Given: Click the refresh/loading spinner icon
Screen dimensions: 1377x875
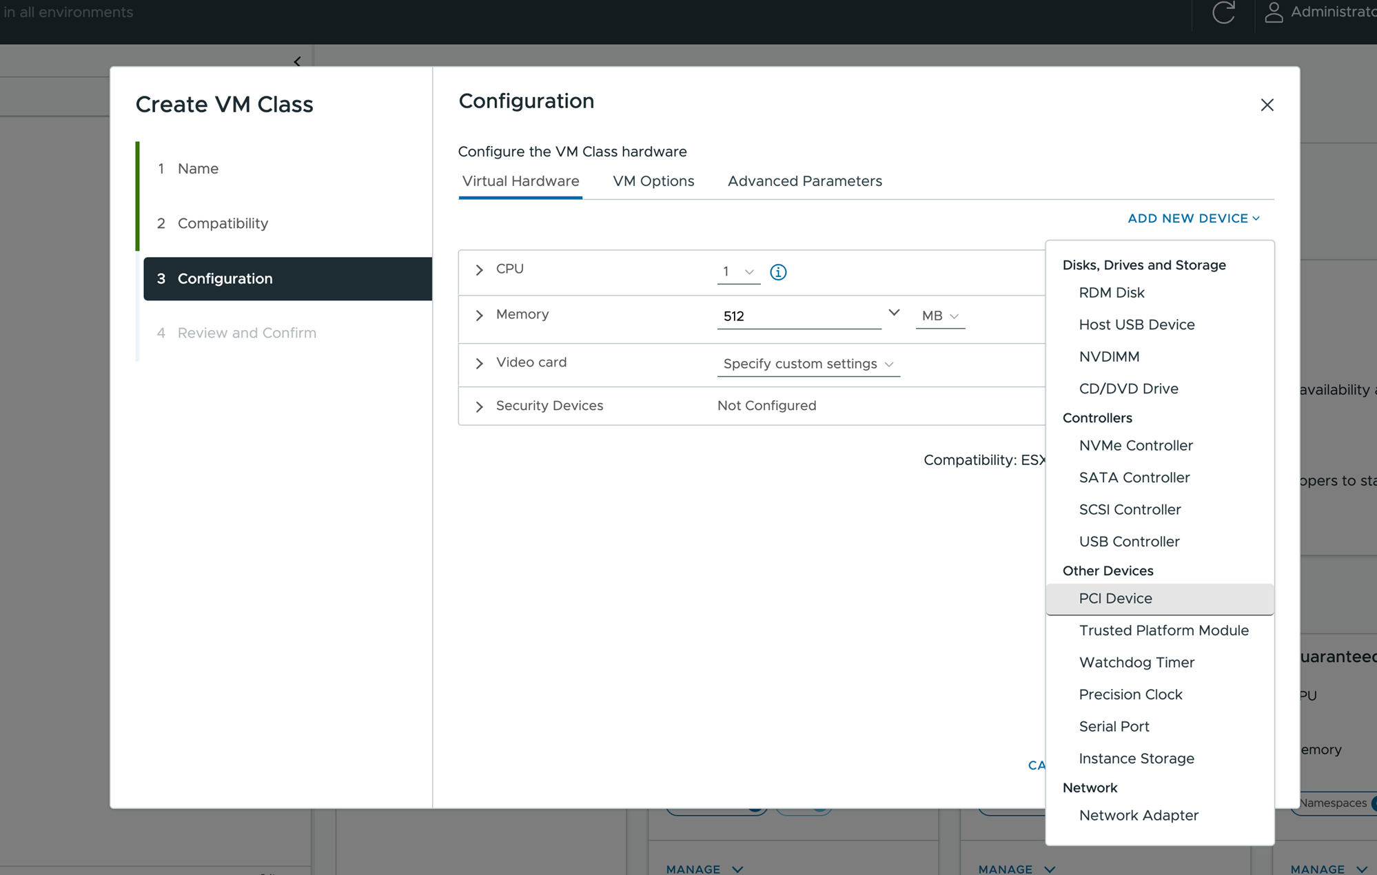Looking at the screenshot, I should click(1225, 12).
